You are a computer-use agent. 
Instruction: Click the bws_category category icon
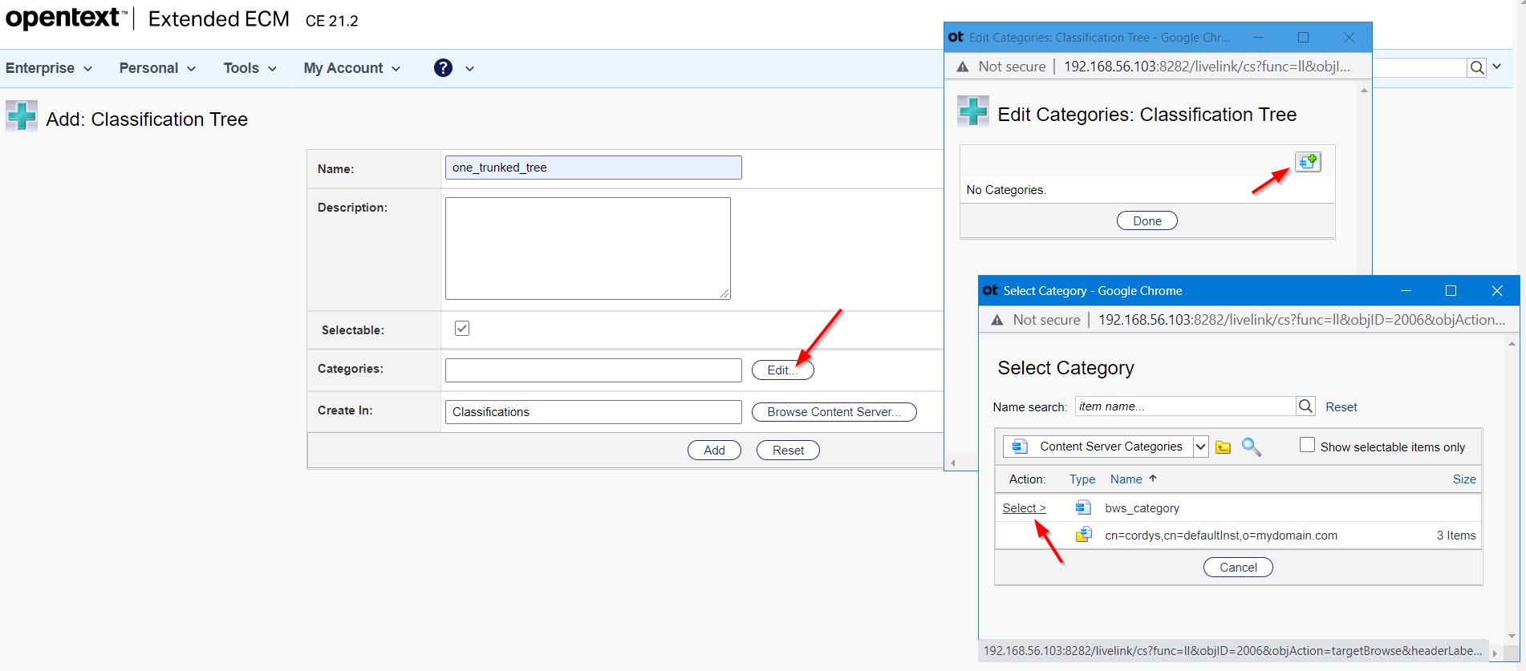coord(1083,507)
